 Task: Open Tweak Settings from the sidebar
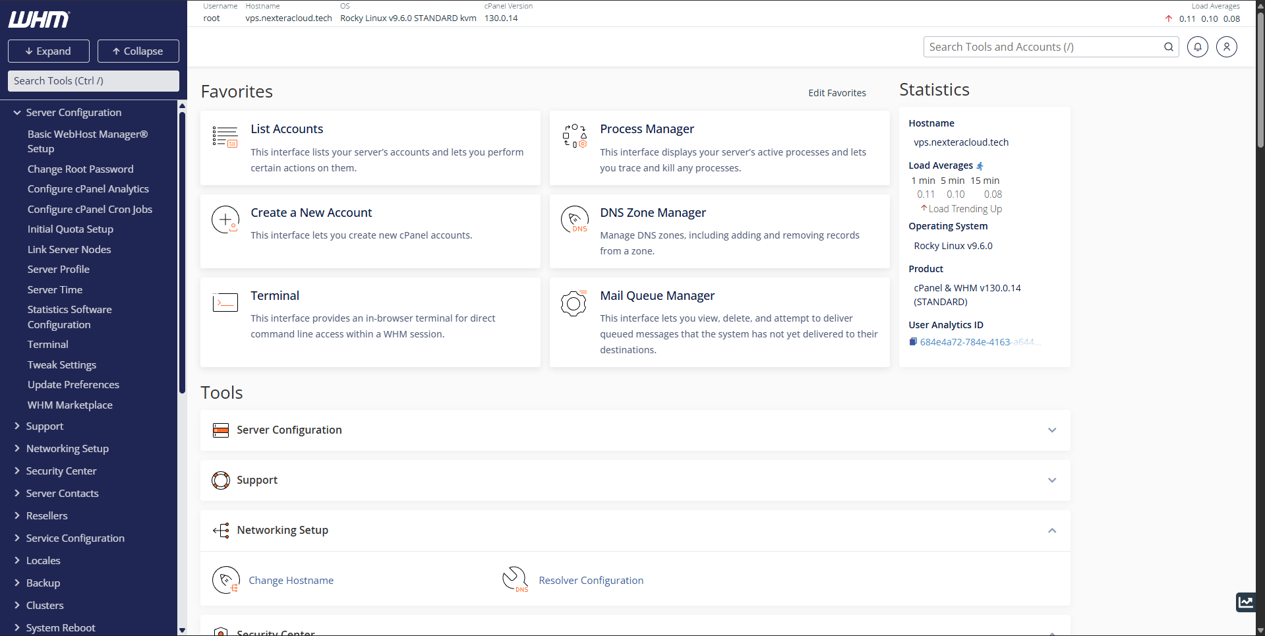click(x=61, y=364)
